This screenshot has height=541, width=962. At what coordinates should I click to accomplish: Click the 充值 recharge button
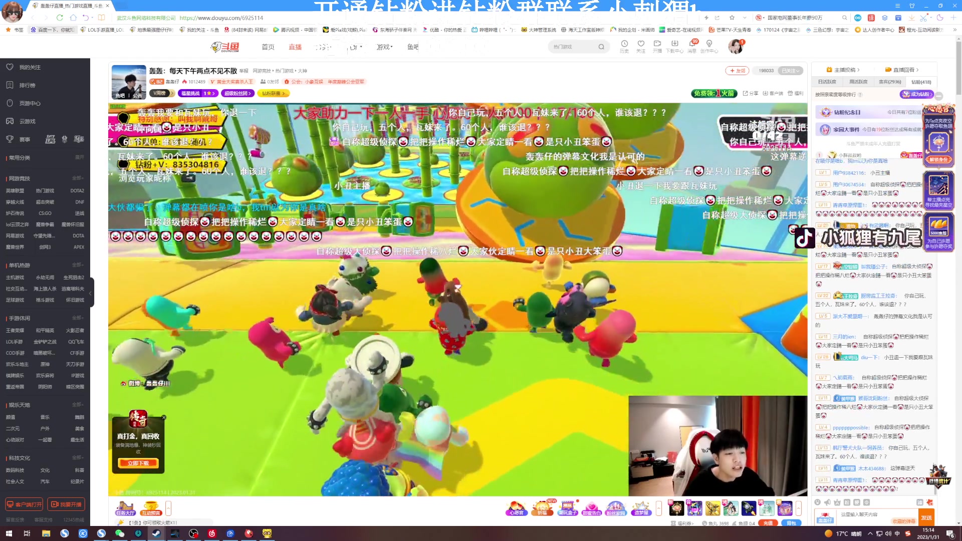(x=768, y=523)
